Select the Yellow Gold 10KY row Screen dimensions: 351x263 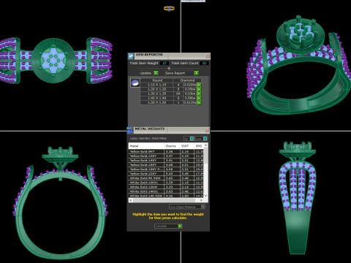pyautogui.click(x=166, y=156)
